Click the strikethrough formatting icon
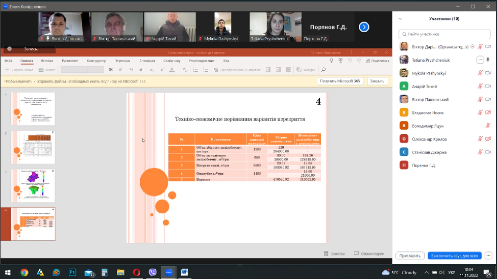 pos(141,70)
